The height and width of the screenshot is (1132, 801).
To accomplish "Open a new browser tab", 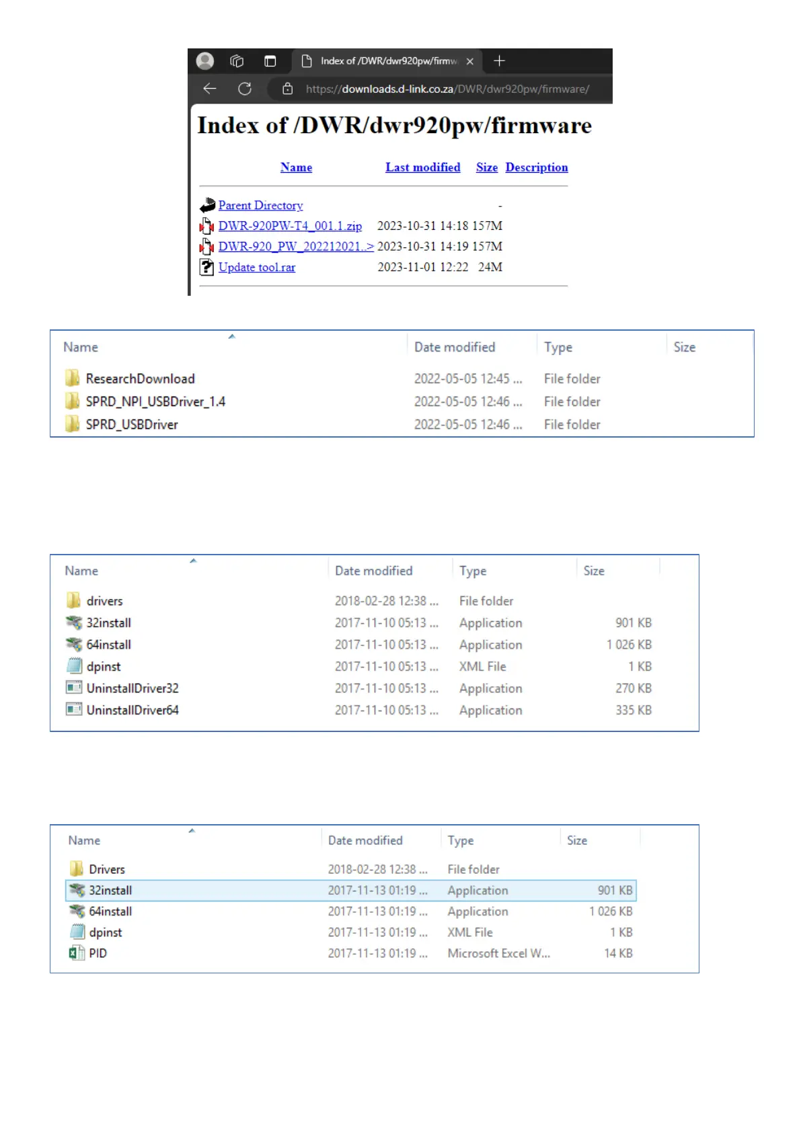I will (499, 61).
